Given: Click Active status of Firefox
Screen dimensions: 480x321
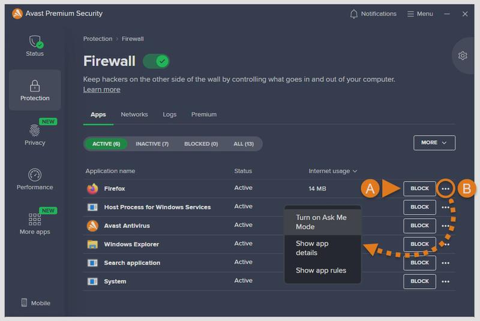Looking at the screenshot, I should (x=244, y=188).
